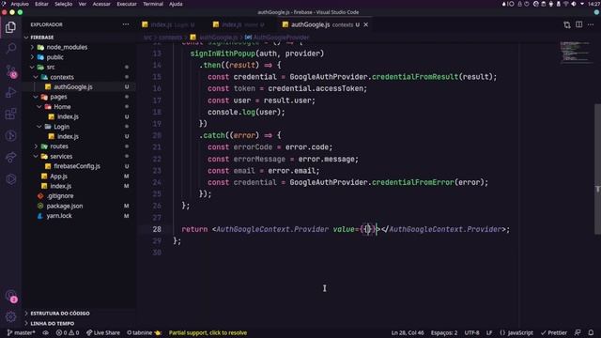Viewport: 601px width, 338px height.
Task: Click the master branch indicator in status bar
Action: click(x=21, y=332)
